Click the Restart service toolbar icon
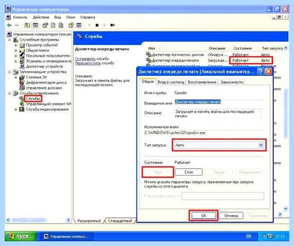The width and height of the screenshot is (294, 246). 113,25
